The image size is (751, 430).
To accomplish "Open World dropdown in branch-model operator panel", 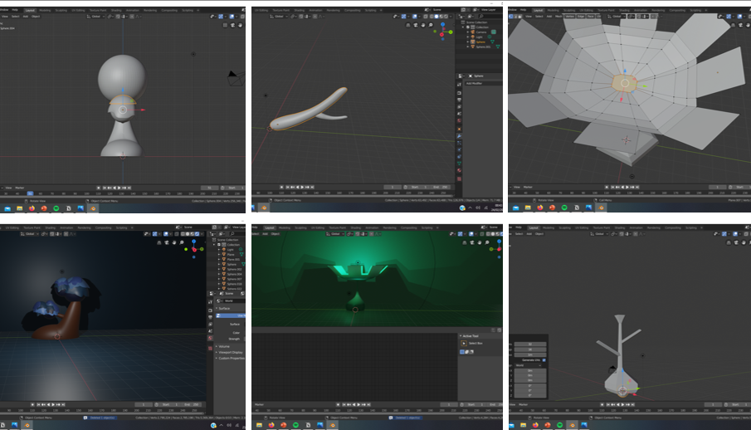I will point(529,365).
